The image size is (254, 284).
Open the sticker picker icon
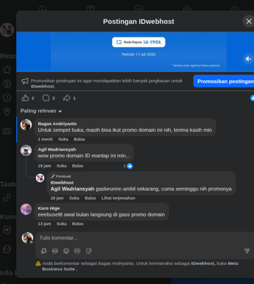[x=88, y=251]
